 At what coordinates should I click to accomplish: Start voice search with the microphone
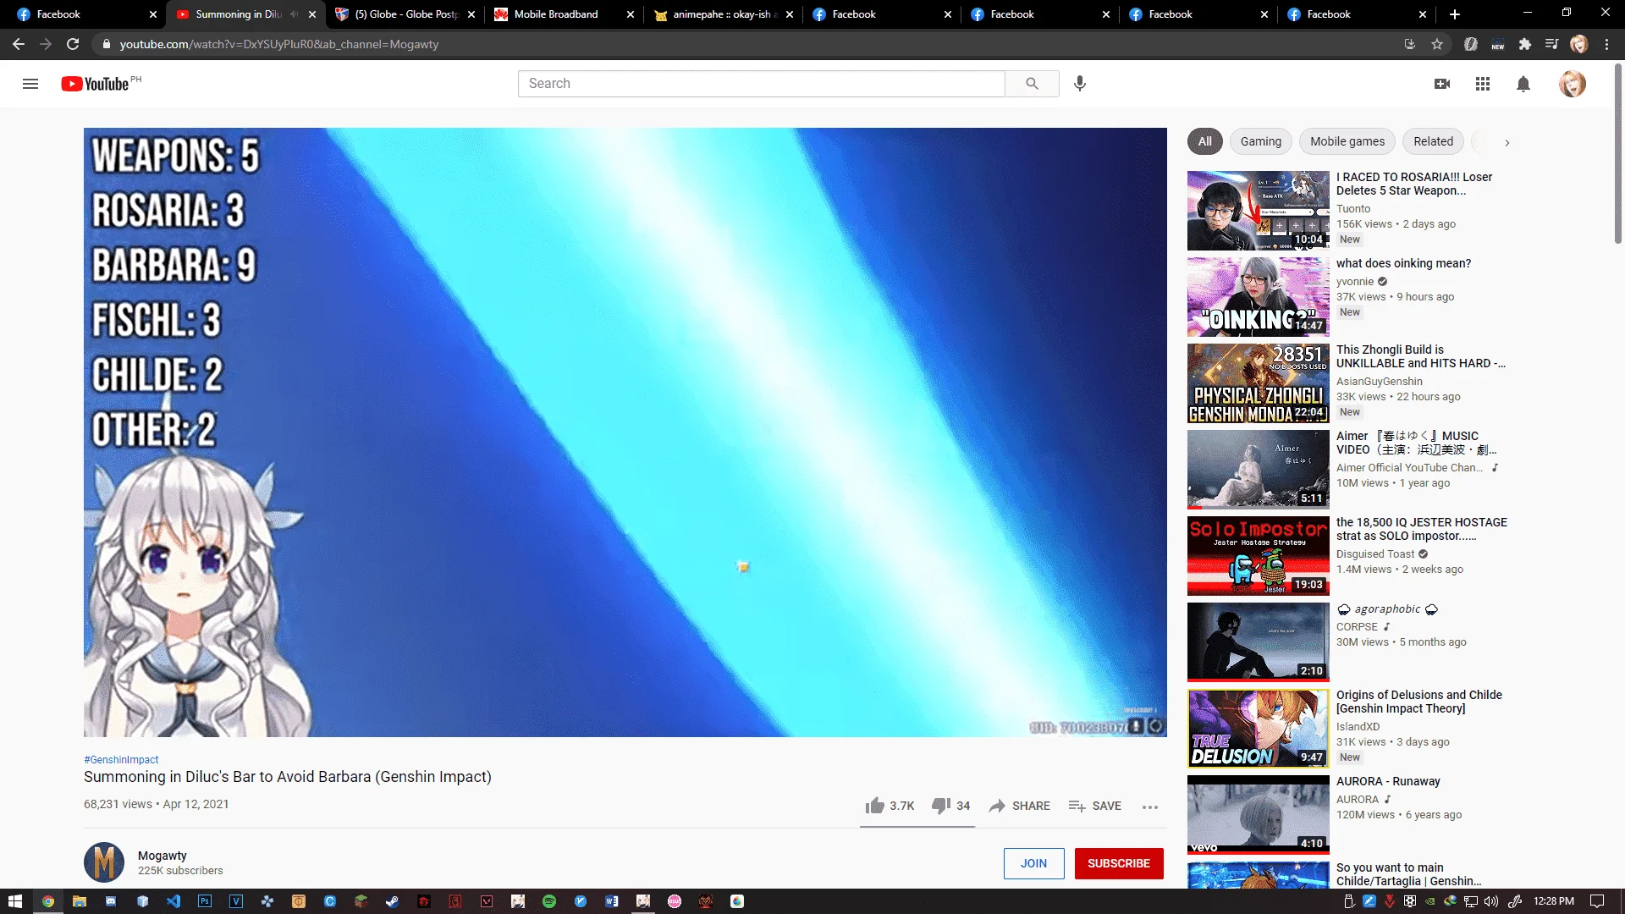click(x=1080, y=84)
